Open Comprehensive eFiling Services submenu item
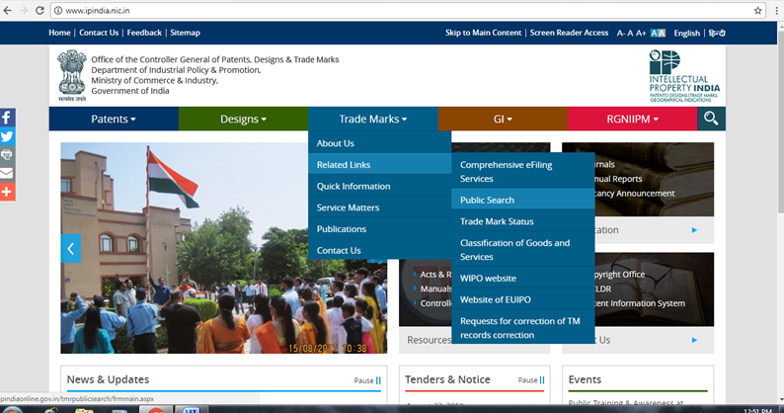 click(523, 172)
